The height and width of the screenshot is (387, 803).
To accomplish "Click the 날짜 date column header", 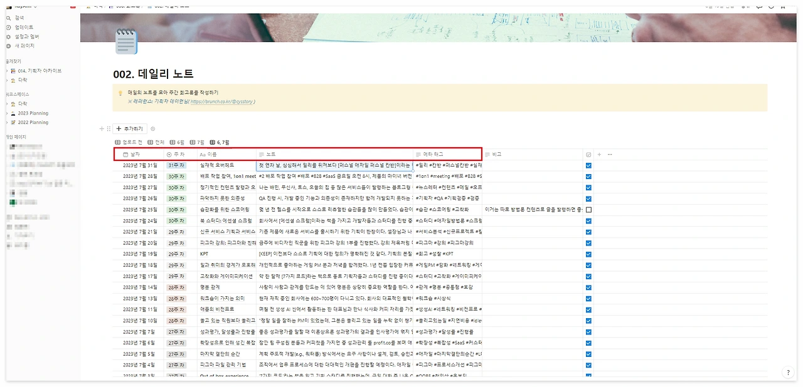I will (139, 154).
